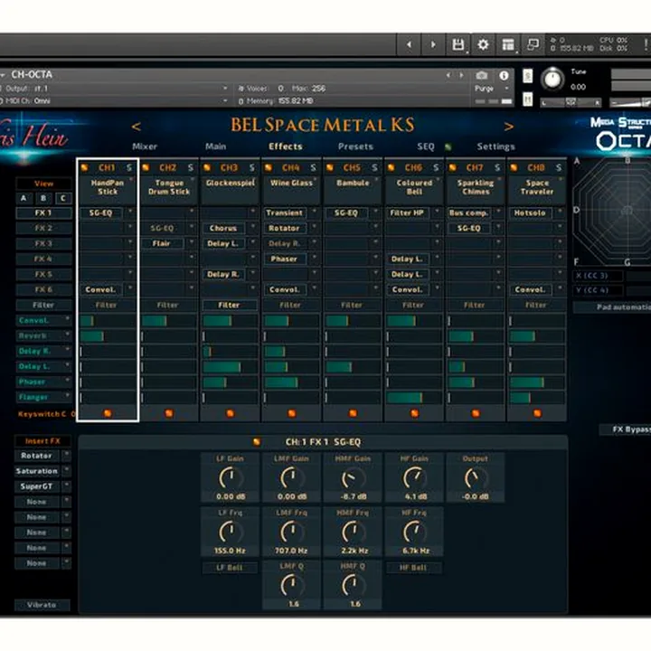The width and height of the screenshot is (651, 651).
Task: Adjust the HF Frq knob
Action: click(x=414, y=533)
